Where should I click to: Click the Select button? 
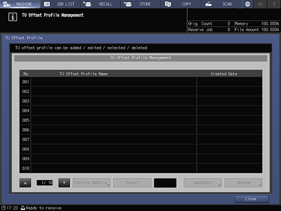coord(132,183)
